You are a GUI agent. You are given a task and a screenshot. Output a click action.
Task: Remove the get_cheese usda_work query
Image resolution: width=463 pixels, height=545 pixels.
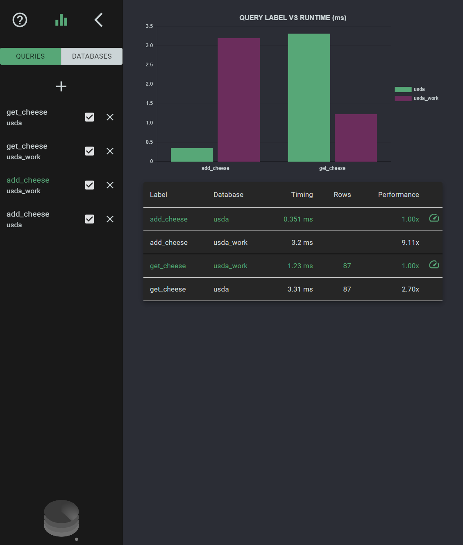coord(110,151)
